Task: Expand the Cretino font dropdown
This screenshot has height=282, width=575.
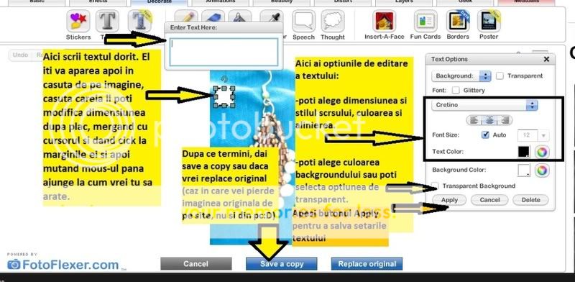Action: tap(484, 105)
